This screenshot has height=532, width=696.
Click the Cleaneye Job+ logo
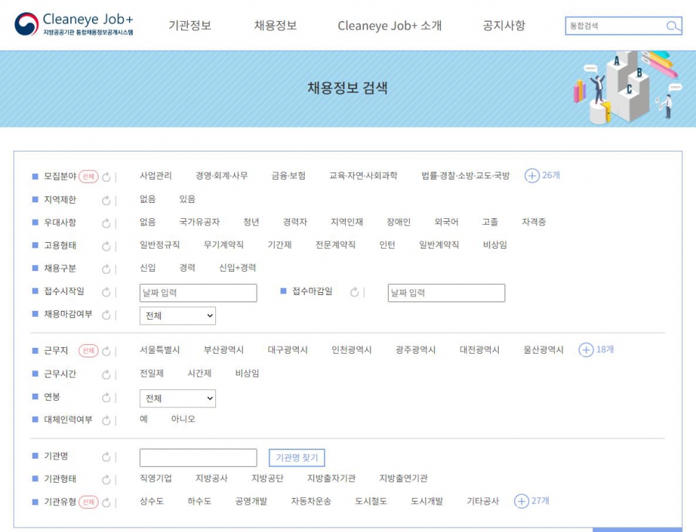click(x=74, y=24)
